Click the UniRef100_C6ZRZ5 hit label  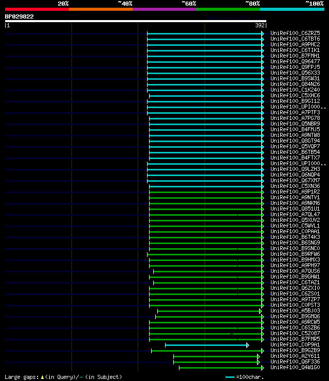click(295, 33)
